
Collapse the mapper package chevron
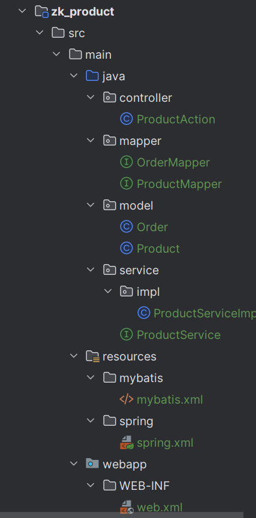point(91,140)
